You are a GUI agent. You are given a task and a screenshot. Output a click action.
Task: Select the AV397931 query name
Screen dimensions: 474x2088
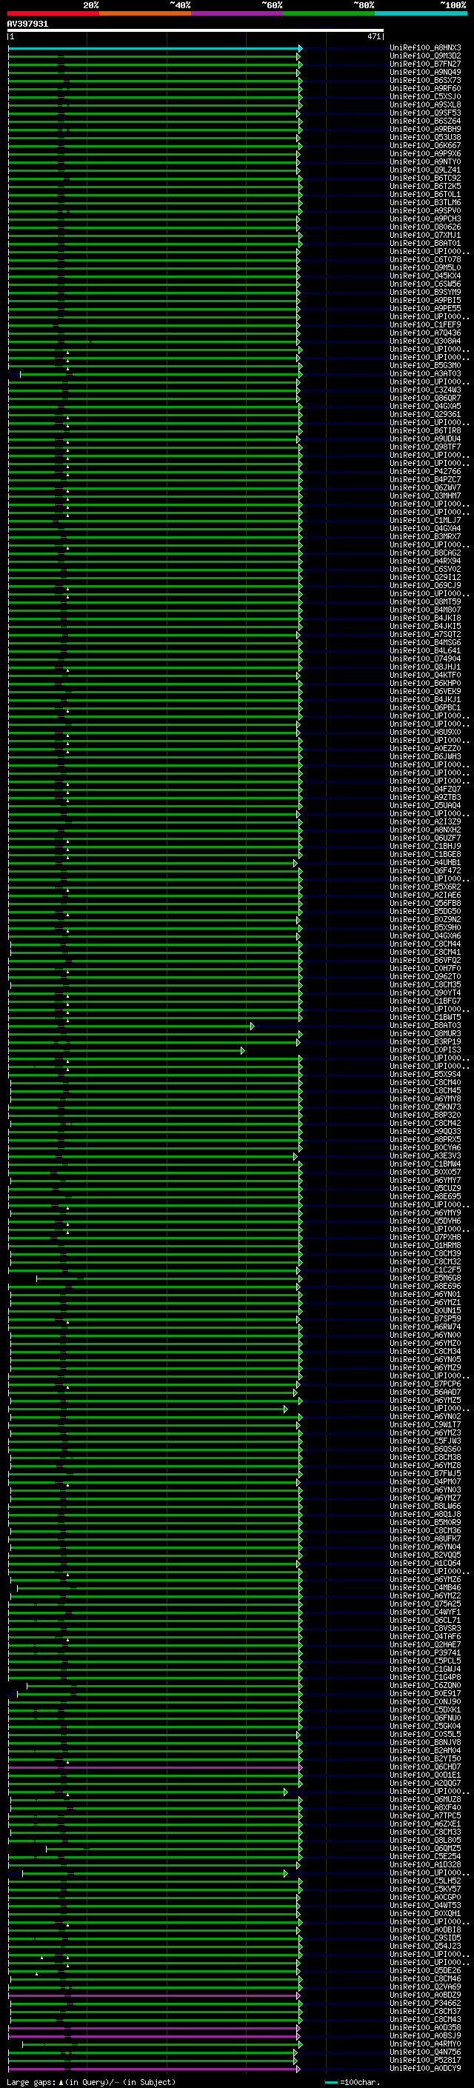point(27,24)
